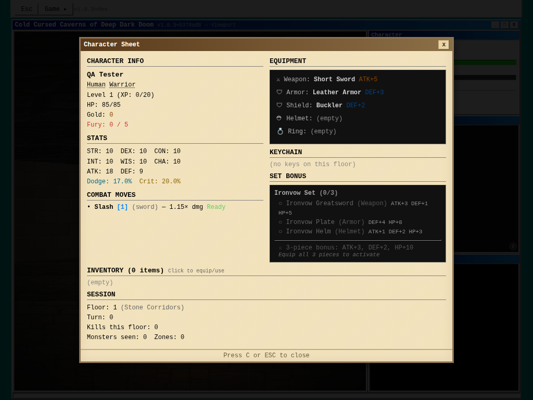This screenshot has height=400, width=533.
Task: Click the Warrior class link
Action: pos(122,84)
